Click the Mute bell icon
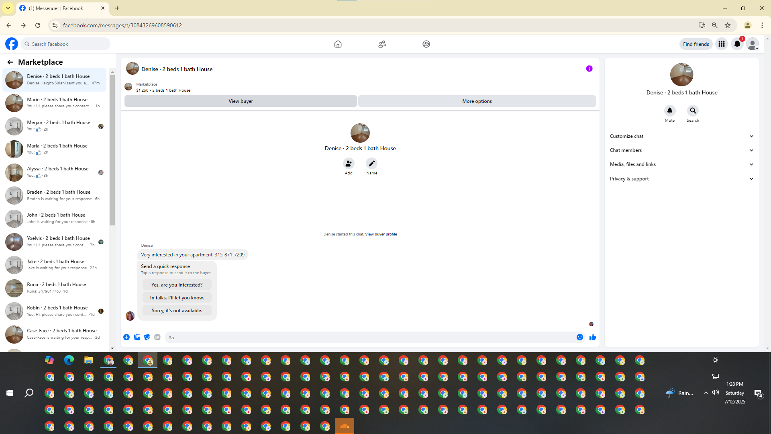This screenshot has height=434, width=771. click(x=669, y=111)
